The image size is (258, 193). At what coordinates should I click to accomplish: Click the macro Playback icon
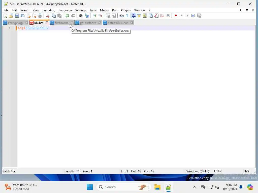tap(187, 16)
